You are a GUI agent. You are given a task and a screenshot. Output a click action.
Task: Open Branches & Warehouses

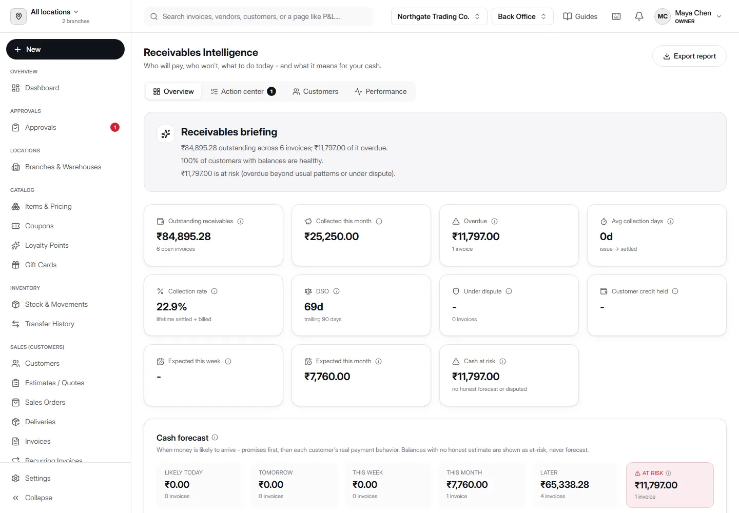pyautogui.click(x=65, y=167)
